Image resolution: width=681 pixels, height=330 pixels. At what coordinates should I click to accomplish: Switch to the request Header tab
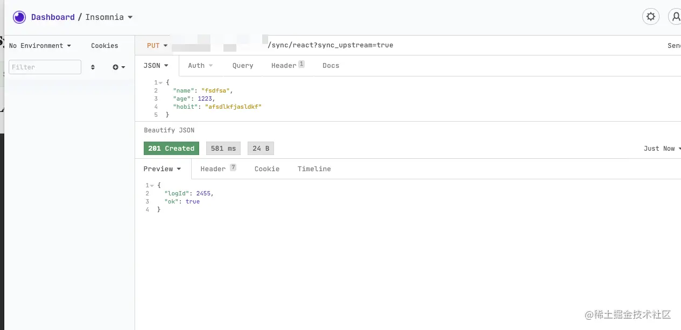[288, 66]
